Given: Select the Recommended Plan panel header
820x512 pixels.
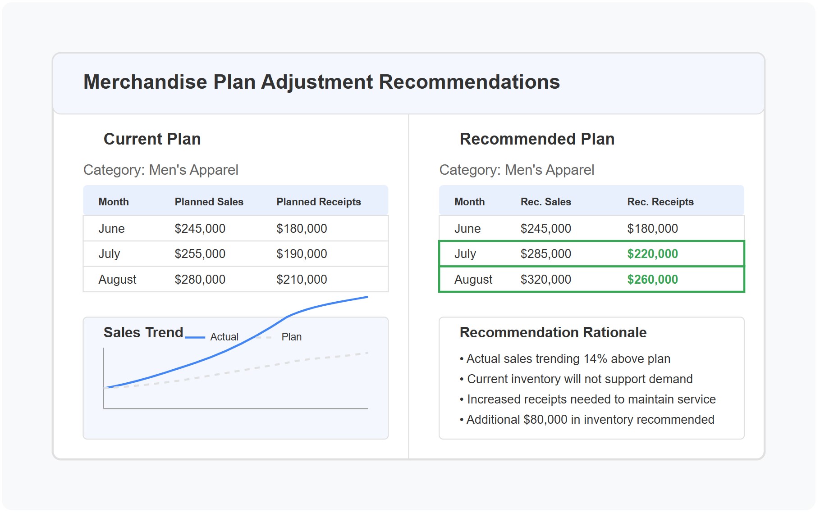Looking at the screenshot, I should click(x=536, y=139).
